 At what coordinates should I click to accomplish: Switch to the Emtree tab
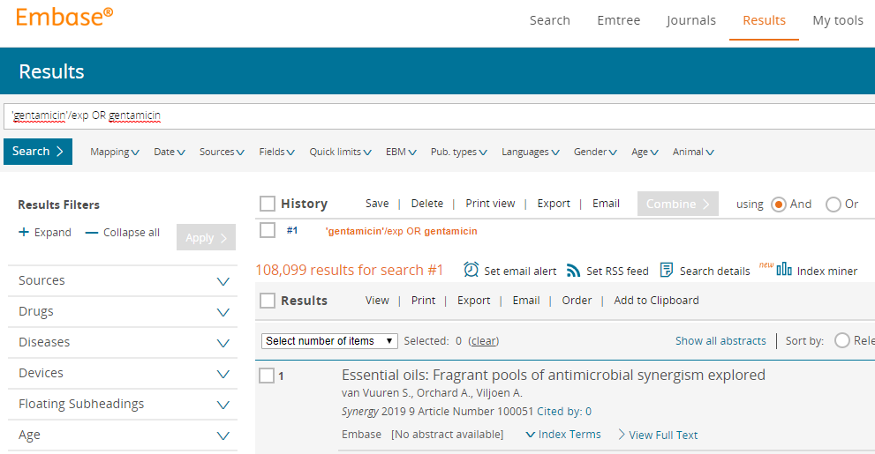[x=618, y=20]
